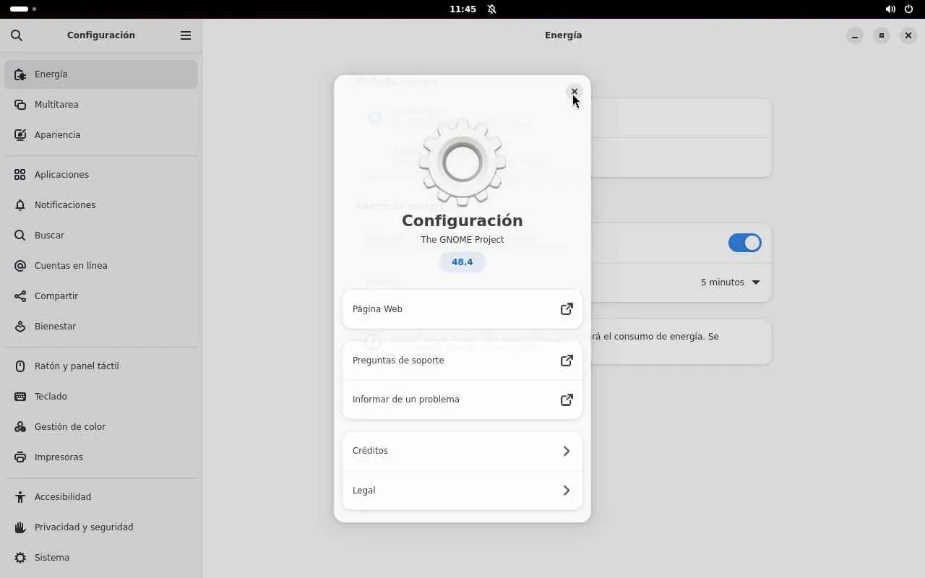The image size is (925, 578).
Task: Click the Cuentas en línea at-sign icon
Action: tap(20, 266)
